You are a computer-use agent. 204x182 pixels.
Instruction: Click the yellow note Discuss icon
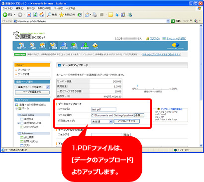tap(110, 15)
